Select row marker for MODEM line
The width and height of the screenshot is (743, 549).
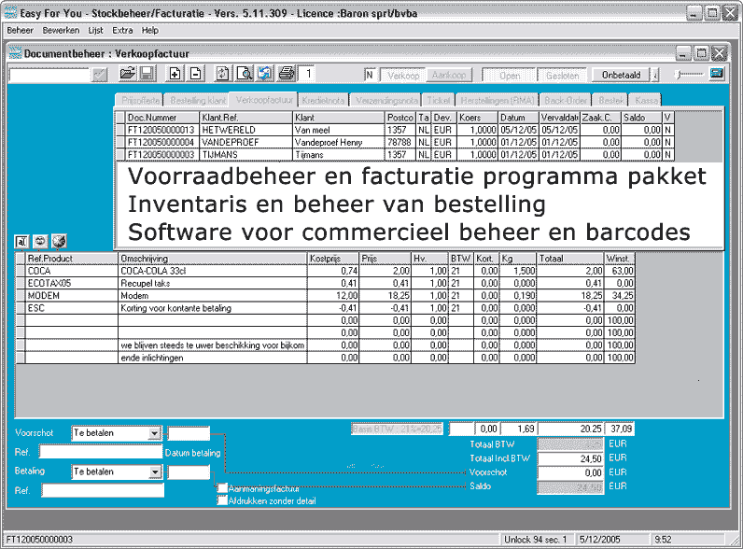pos(21,296)
